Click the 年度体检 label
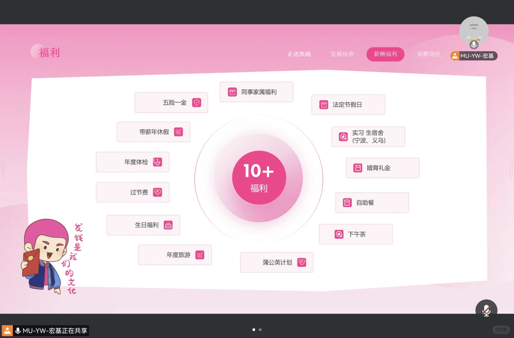The image size is (514, 338). pyautogui.click(x=136, y=162)
